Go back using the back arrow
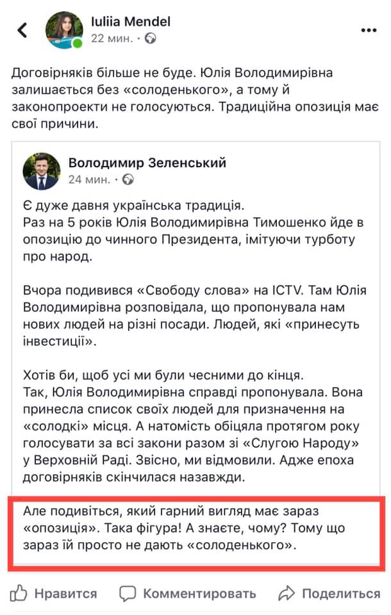 pyautogui.click(x=22, y=31)
